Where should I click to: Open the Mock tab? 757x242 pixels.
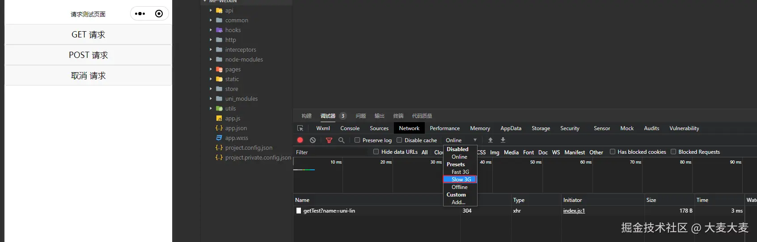click(627, 128)
